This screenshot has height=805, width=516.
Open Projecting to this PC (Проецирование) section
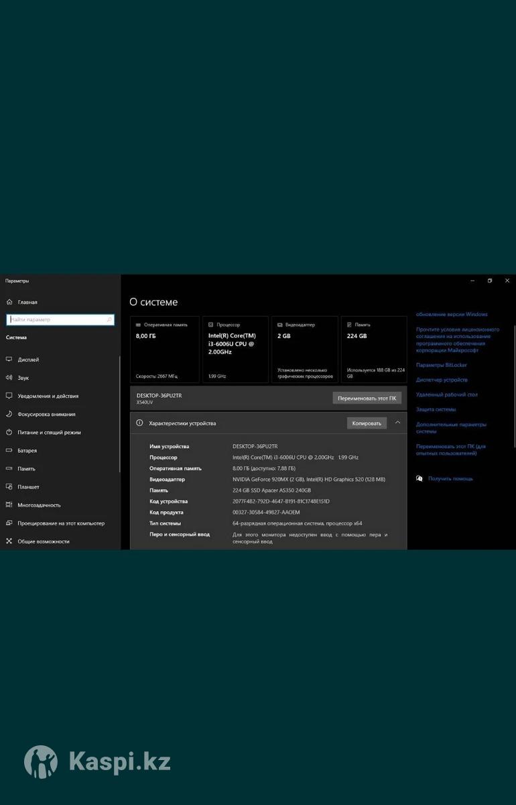tap(60, 523)
